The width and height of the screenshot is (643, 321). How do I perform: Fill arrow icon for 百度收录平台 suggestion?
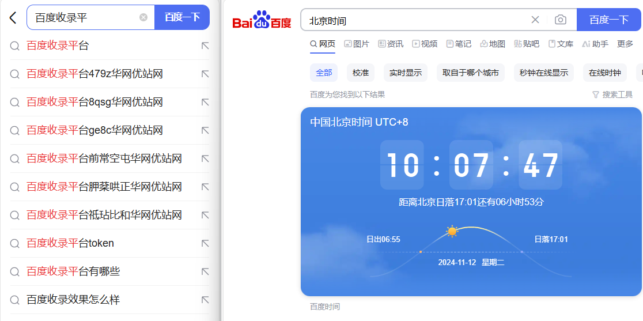pyautogui.click(x=205, y=46)
